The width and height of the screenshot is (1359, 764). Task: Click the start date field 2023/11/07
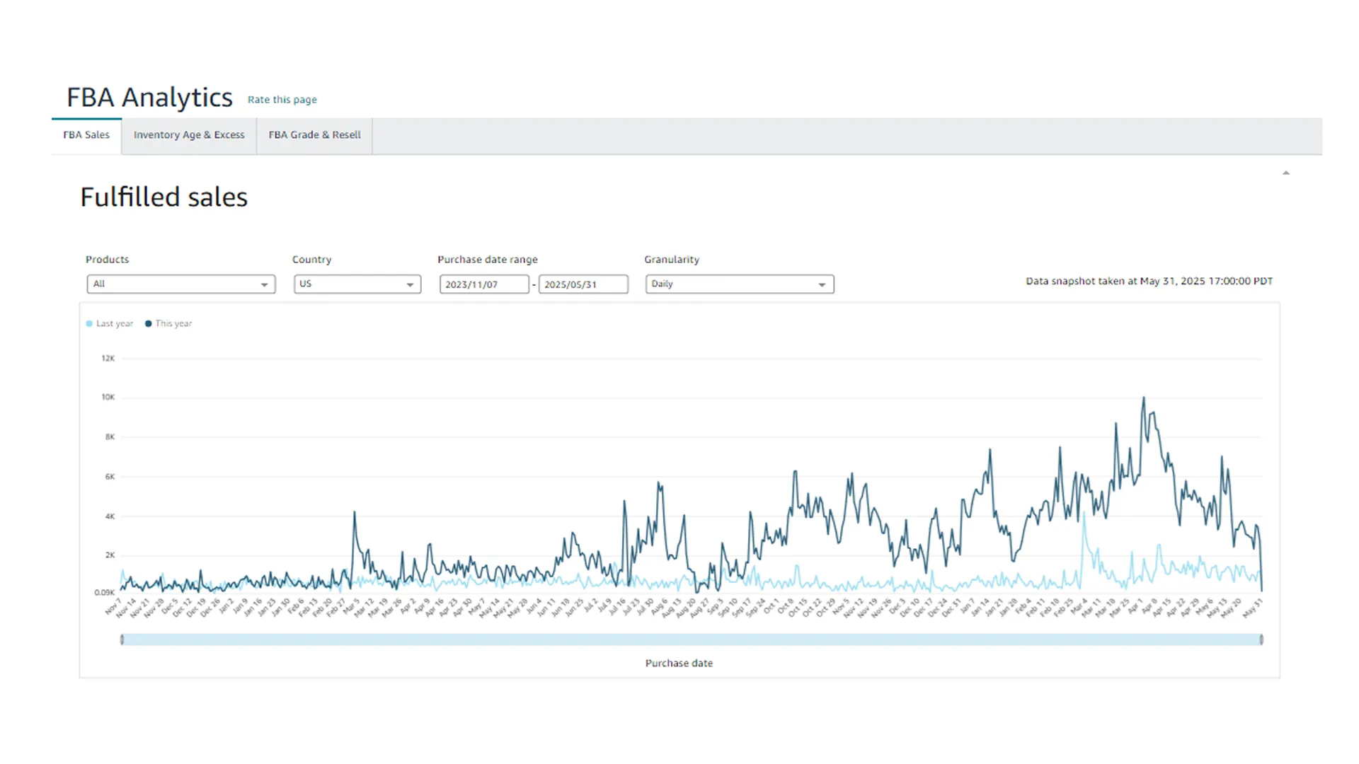point(483,284)
